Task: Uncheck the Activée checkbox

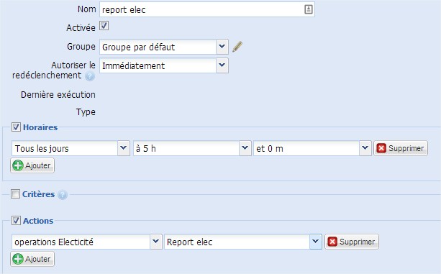Action: click(104, 26)
